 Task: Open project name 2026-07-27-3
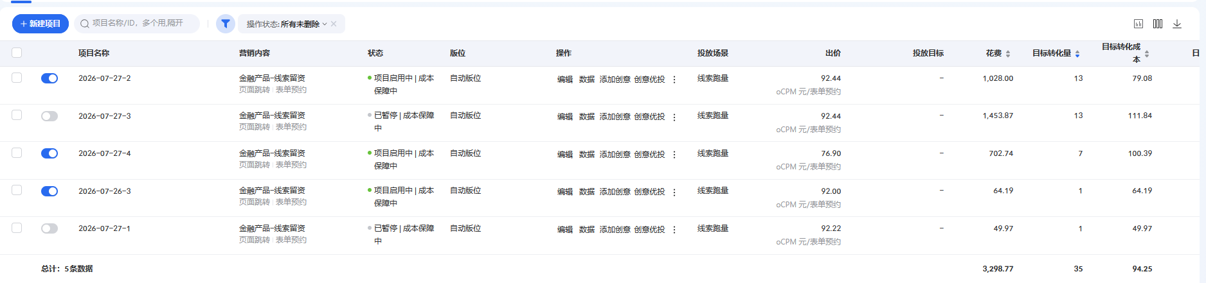pos(105,116)
